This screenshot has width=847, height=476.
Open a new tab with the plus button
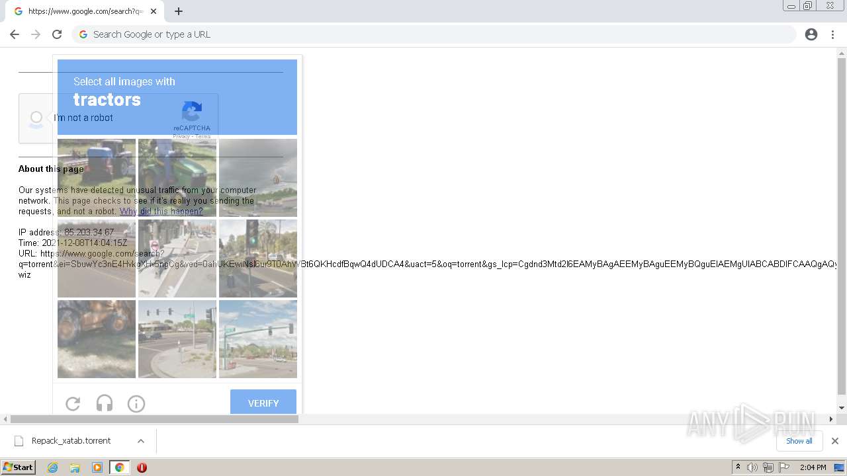(x=179, y=11)
